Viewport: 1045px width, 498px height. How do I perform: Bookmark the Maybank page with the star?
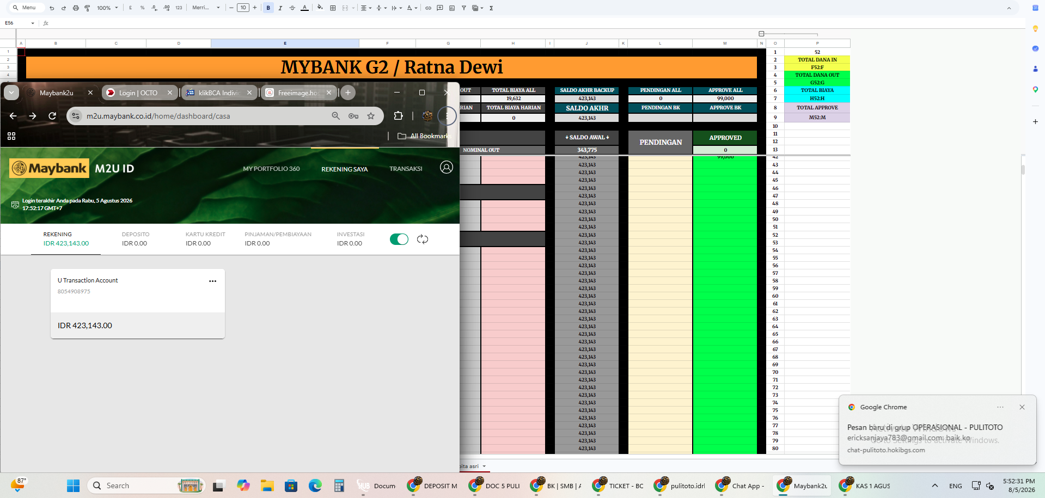pyautogui.click(x=371, y=116)
